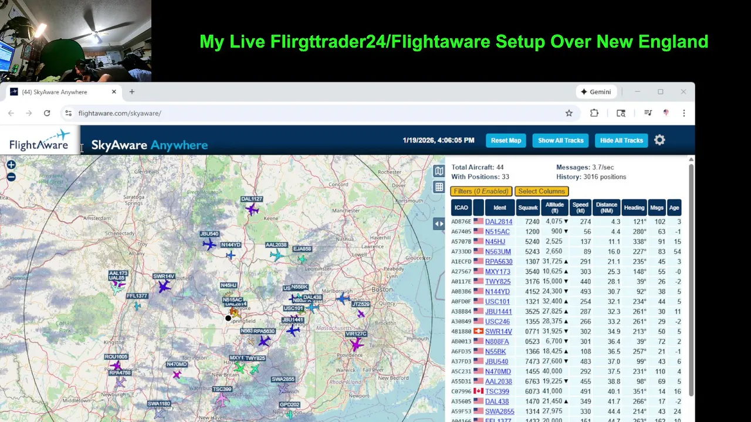This screenshot has width=751, height=422.
Task: Select the SWR14V aircraft icon on map
Action: pyautogui.click(x=164, y=286)
